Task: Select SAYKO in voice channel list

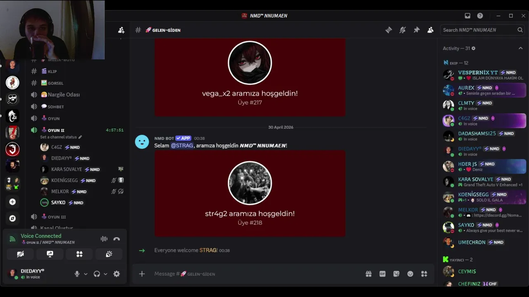Action: [82, 203]
